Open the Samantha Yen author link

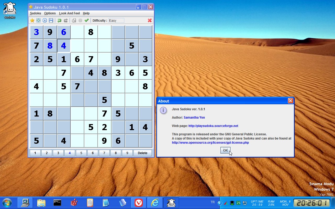click(194, 118)
